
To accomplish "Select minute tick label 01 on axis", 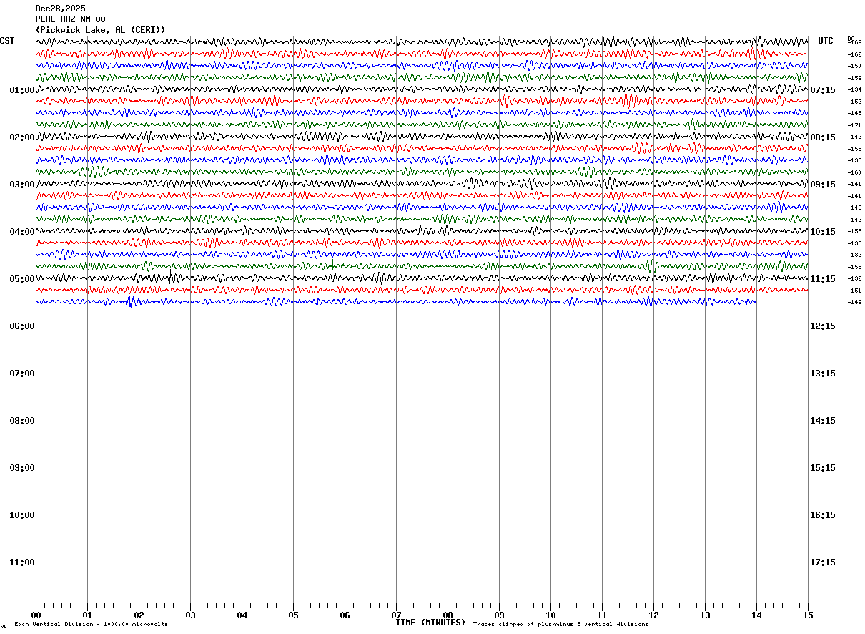I will (x=88, y=615).
